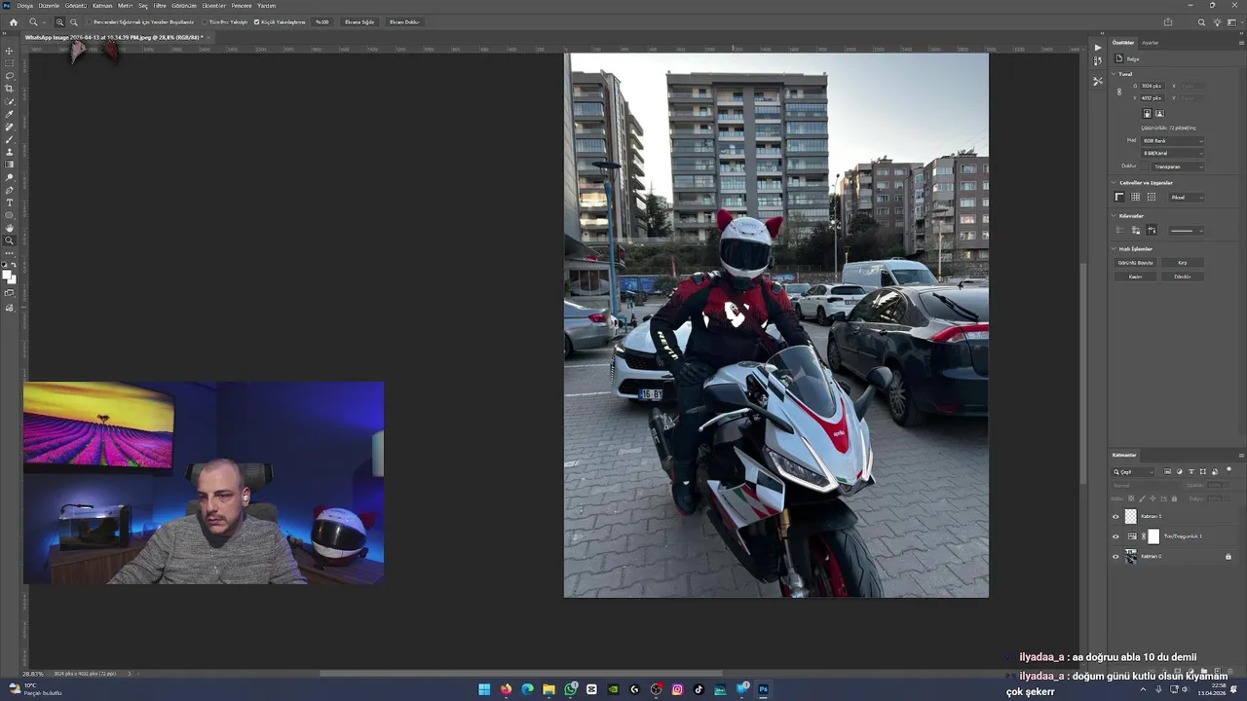This screenshot has width=1247, height=701.
Task: Open the Dosya menu
Action: click(24, 5)
